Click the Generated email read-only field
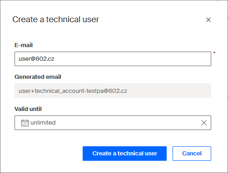 point(113,91)
